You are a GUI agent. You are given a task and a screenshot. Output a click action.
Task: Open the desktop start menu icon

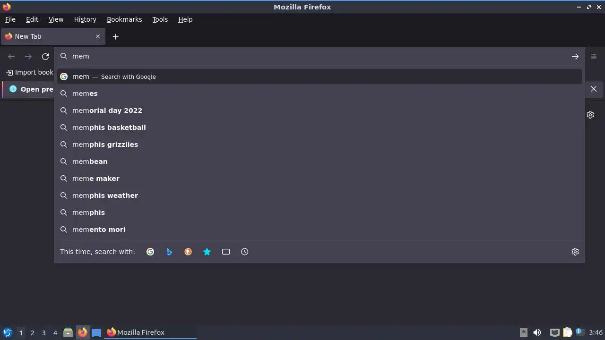[7, 332]
